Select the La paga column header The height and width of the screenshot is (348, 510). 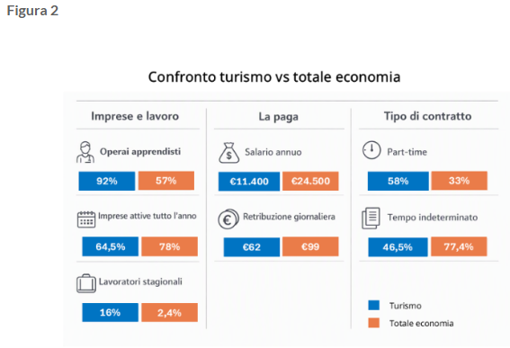279,116
